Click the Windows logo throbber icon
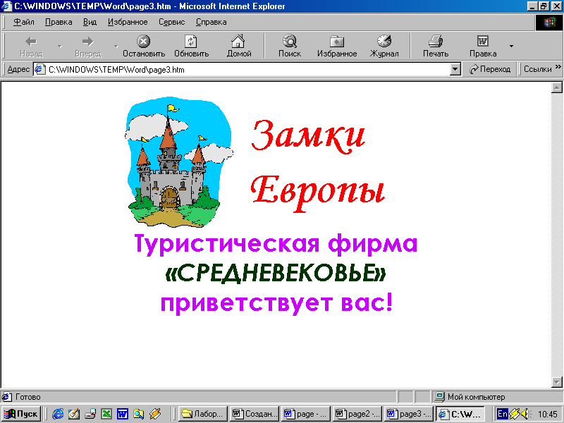Viewport: 564px width, 423px height. click(x=549, y=23)
